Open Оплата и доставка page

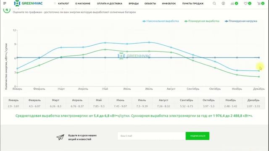109,3
